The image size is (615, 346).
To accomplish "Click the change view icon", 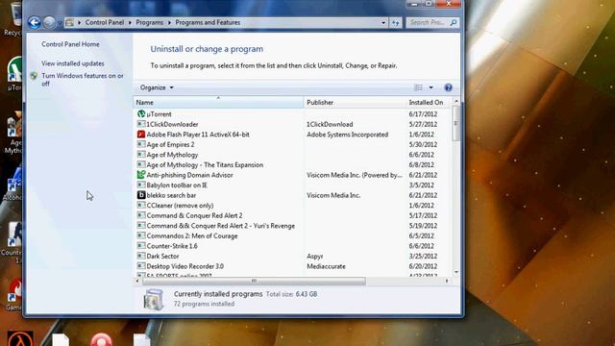I will [x=419, y=87].
